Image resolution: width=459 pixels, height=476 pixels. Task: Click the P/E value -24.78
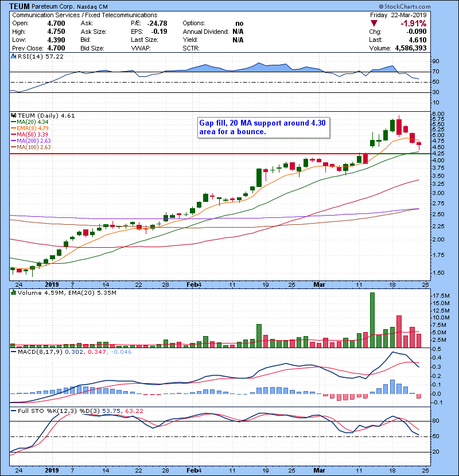click(157, 24)
